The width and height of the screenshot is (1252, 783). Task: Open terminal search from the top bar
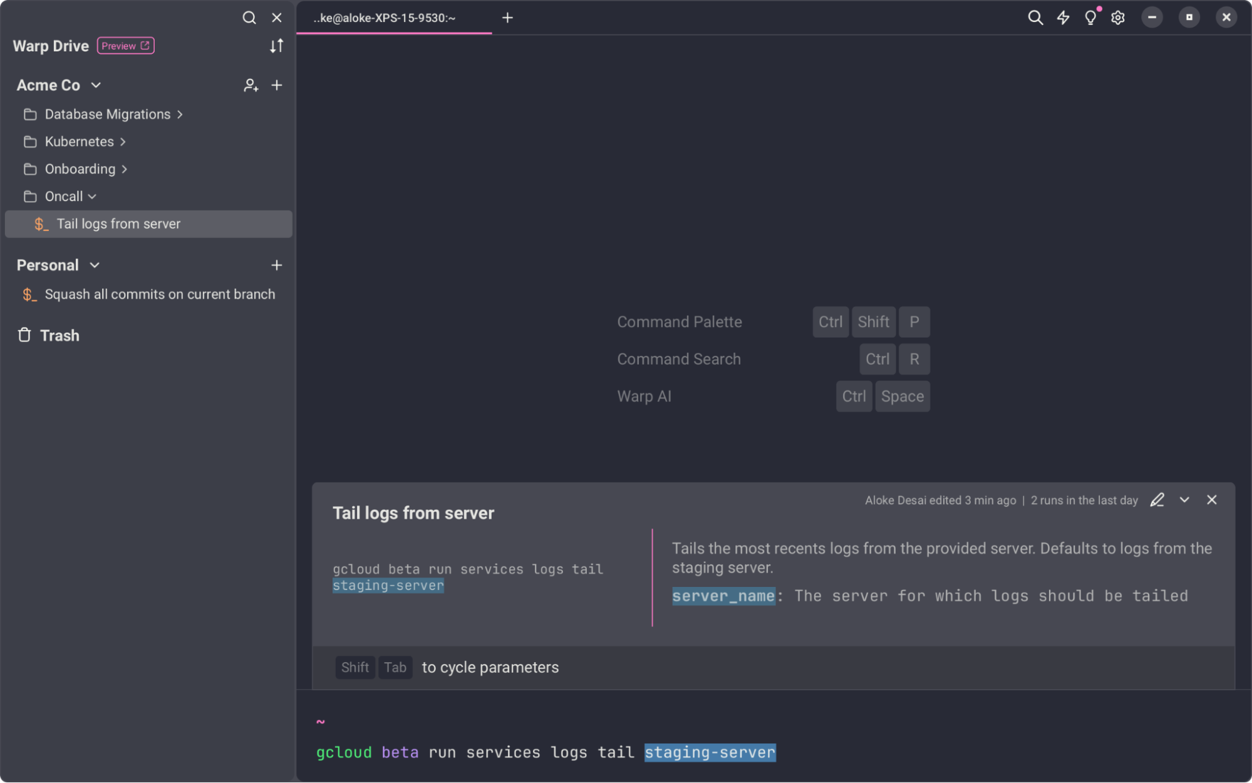[x=1035, y=17]
